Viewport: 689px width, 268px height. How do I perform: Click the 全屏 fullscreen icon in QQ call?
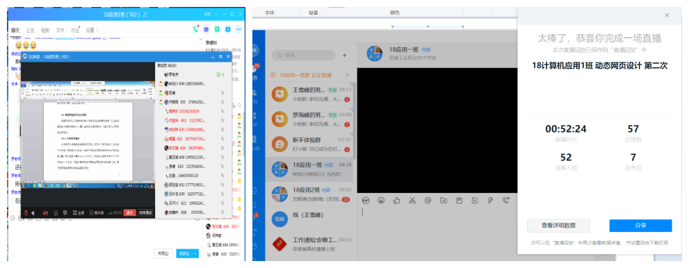[78, 212]
